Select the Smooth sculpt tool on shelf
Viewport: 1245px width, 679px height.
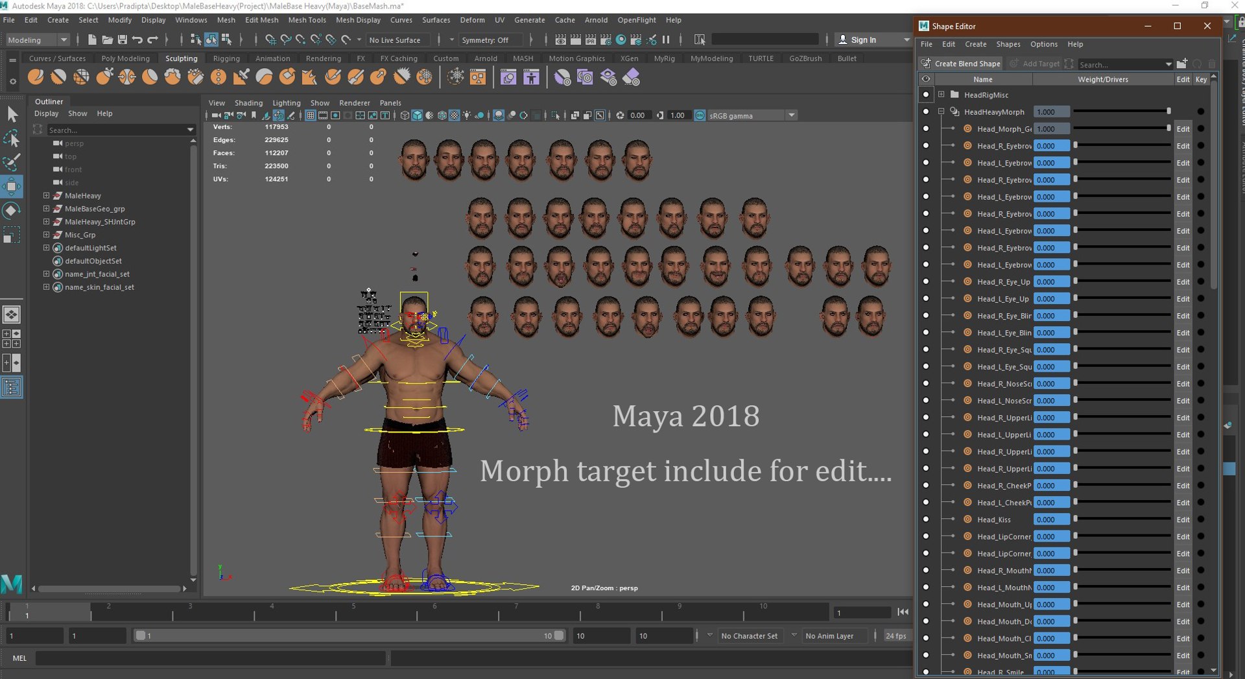[x=58, y=77]
